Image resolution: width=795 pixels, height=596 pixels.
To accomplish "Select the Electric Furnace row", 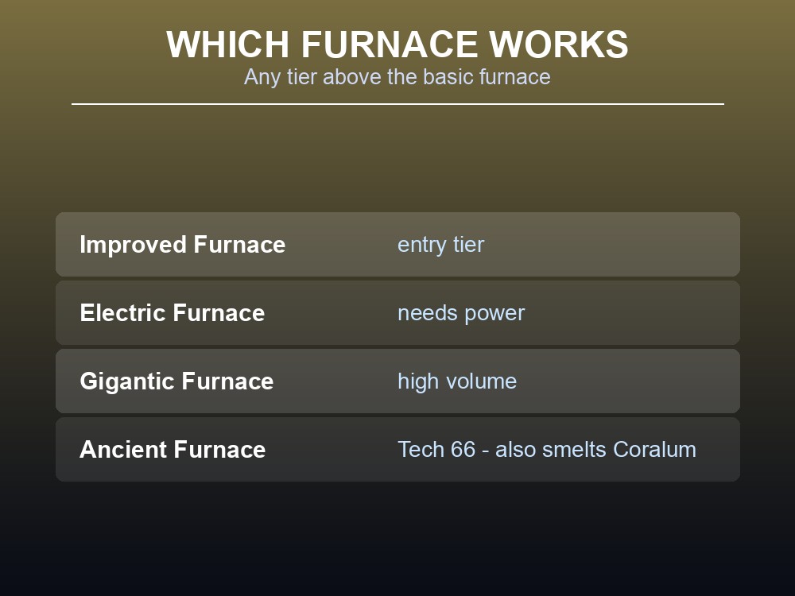I will [397, 312].
